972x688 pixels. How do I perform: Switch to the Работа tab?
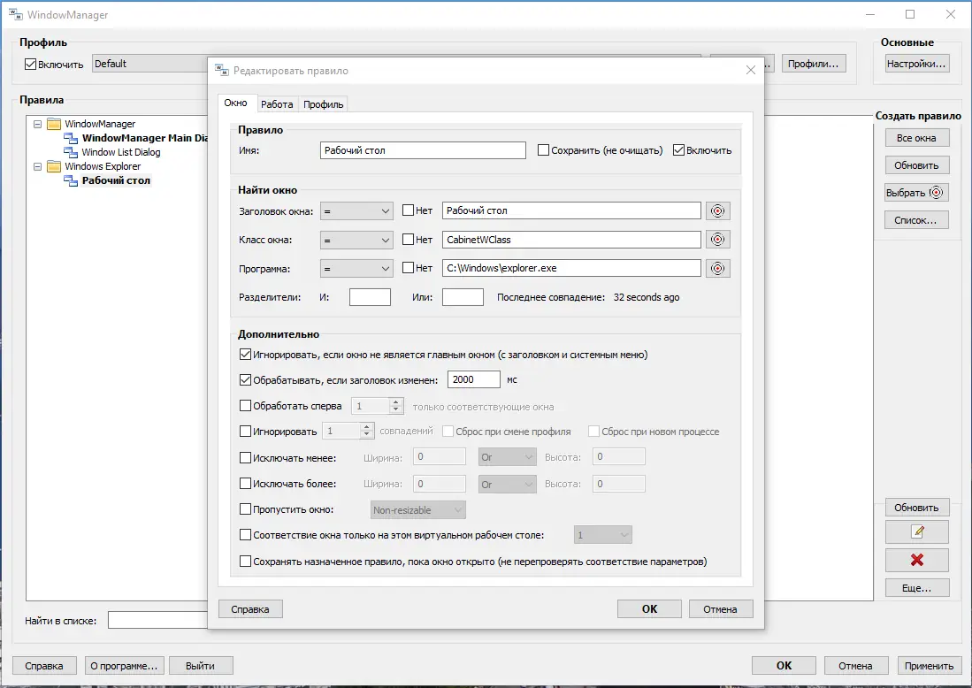coord(277,104)
